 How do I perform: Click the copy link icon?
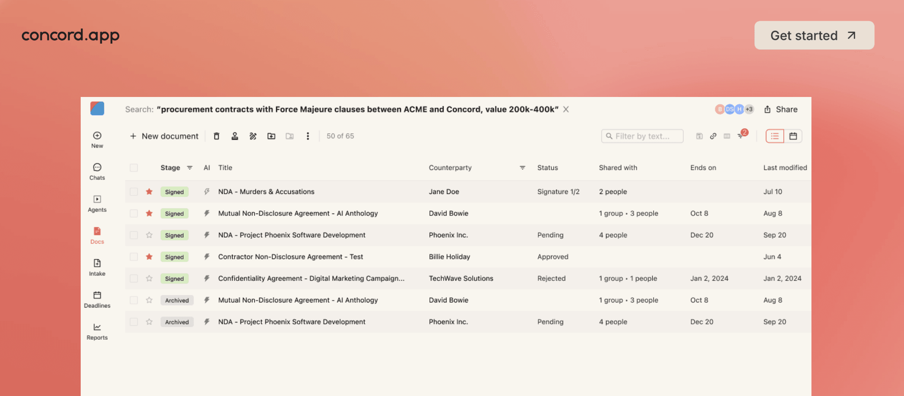[x=713, y=136]
